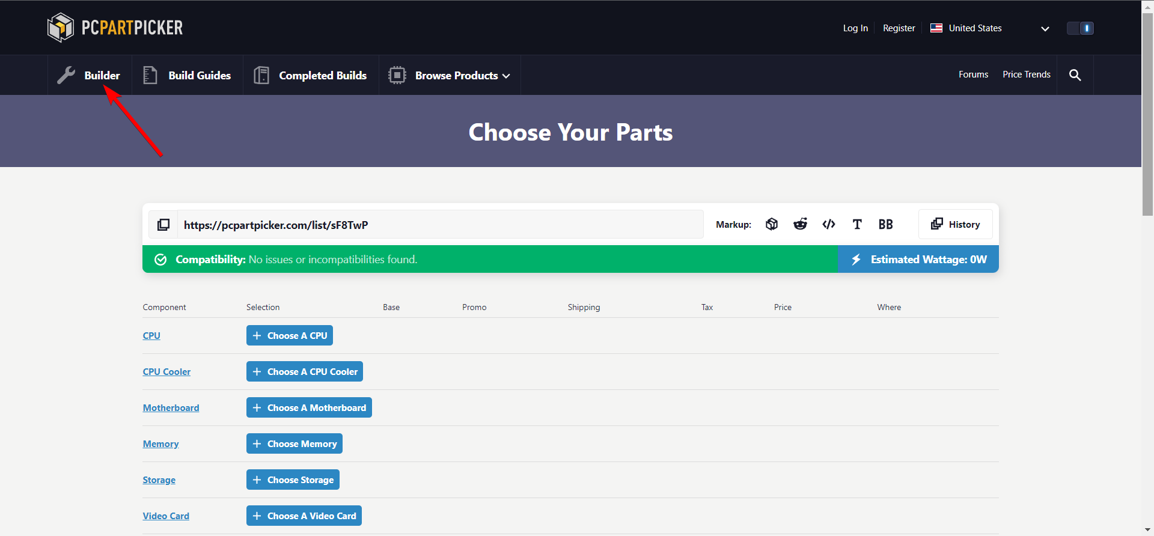
Task: Click the United States flag icon
Action: pyautogui.click(x=936, y=28)
